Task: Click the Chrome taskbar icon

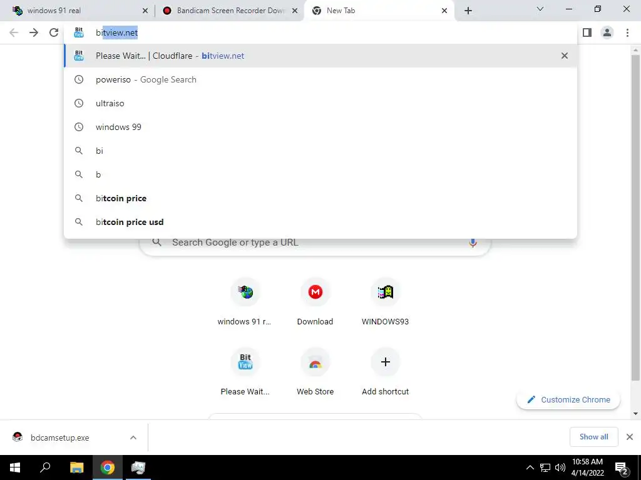Action: pyautogui.click(x=108, y=467)
